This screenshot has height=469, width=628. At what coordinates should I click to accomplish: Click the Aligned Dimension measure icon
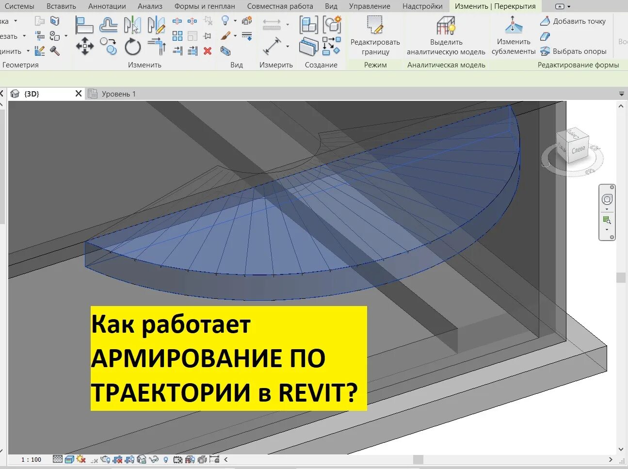272,47
